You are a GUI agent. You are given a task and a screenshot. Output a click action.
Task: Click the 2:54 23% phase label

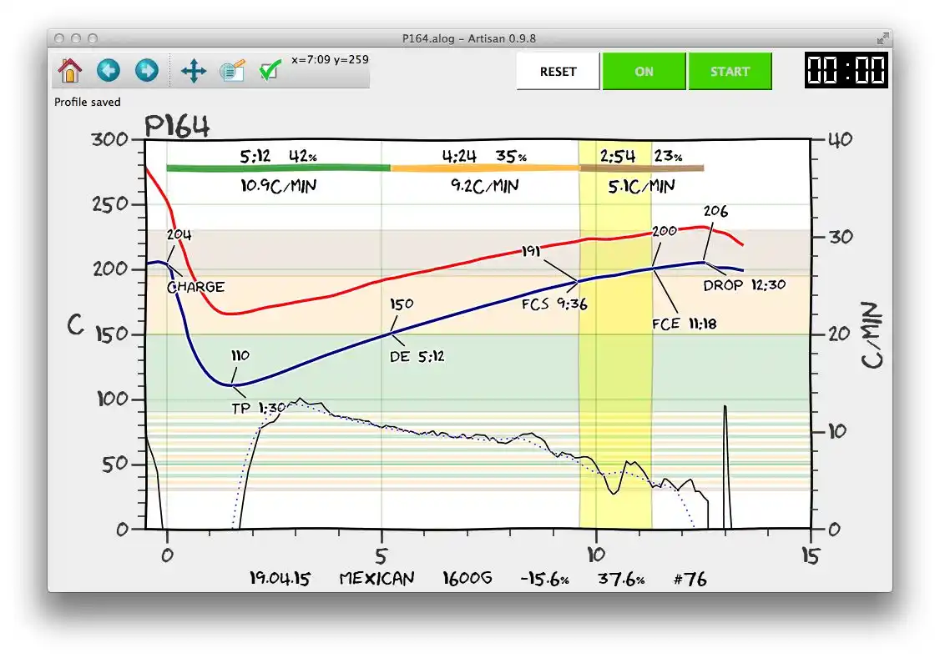click(641, 156)
